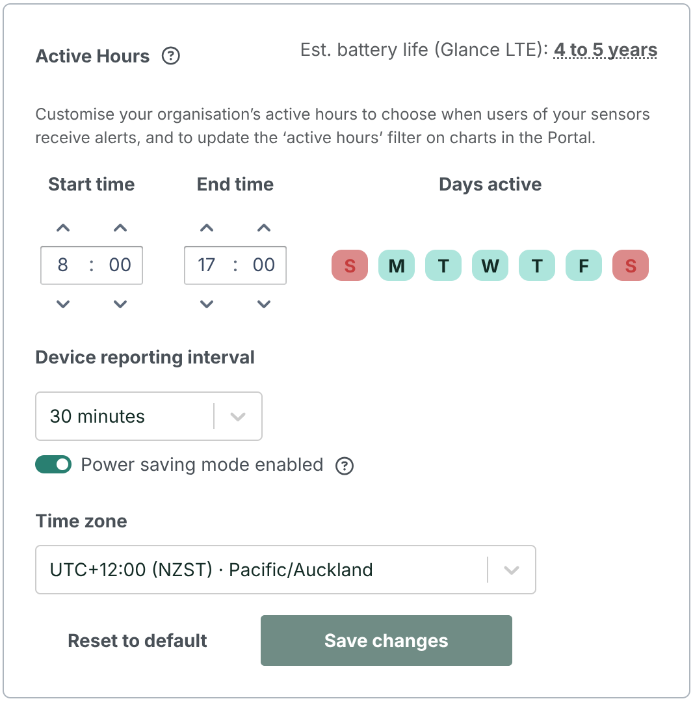
Task: Save the active hours changes
Action: (x=386, y=641)
